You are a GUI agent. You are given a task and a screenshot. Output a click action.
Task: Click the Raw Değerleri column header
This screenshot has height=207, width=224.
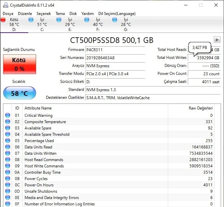pyautogui.click(x=201, y=108)
